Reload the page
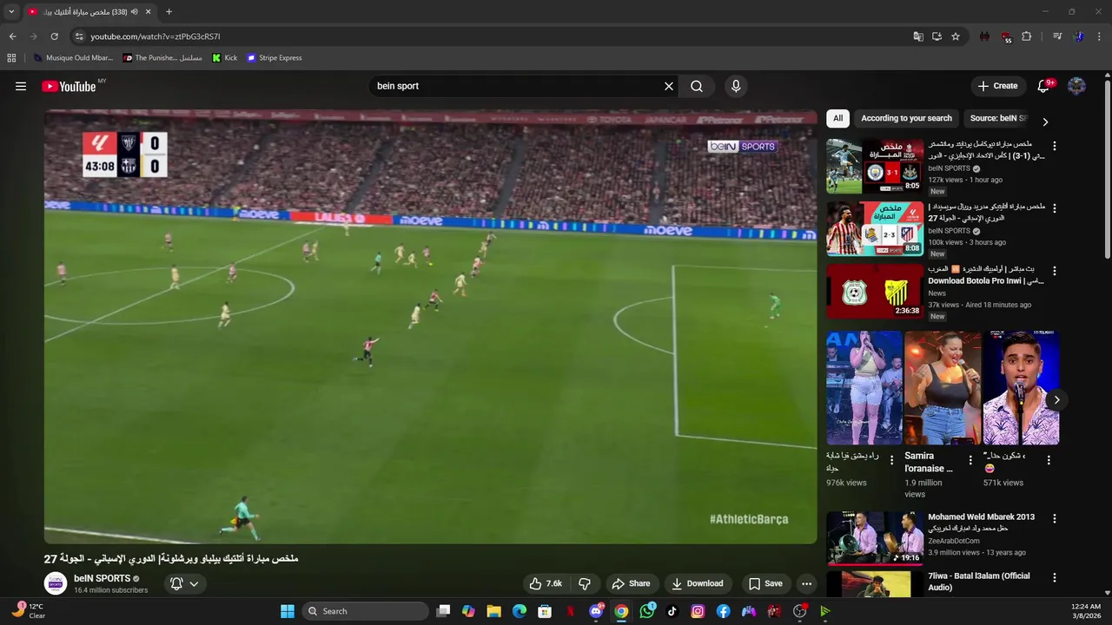This screenshot has width=1112, height=625. click(54, 36)
